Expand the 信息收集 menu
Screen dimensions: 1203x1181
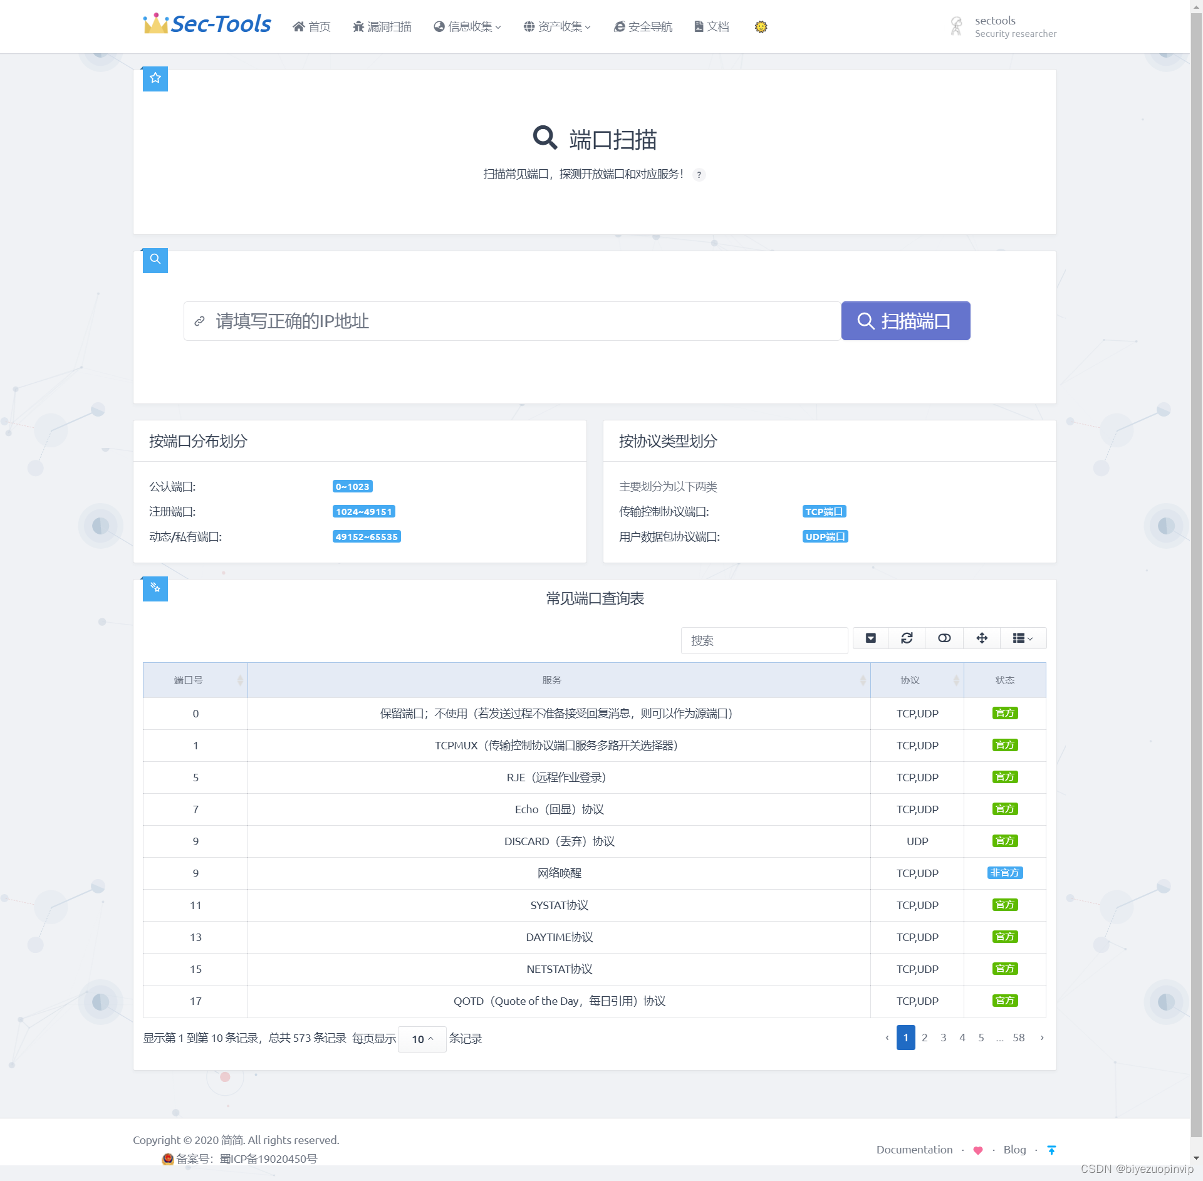(x=467, y=26)
